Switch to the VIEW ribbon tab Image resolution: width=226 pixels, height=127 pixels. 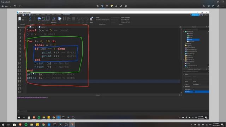coord(53,15)
